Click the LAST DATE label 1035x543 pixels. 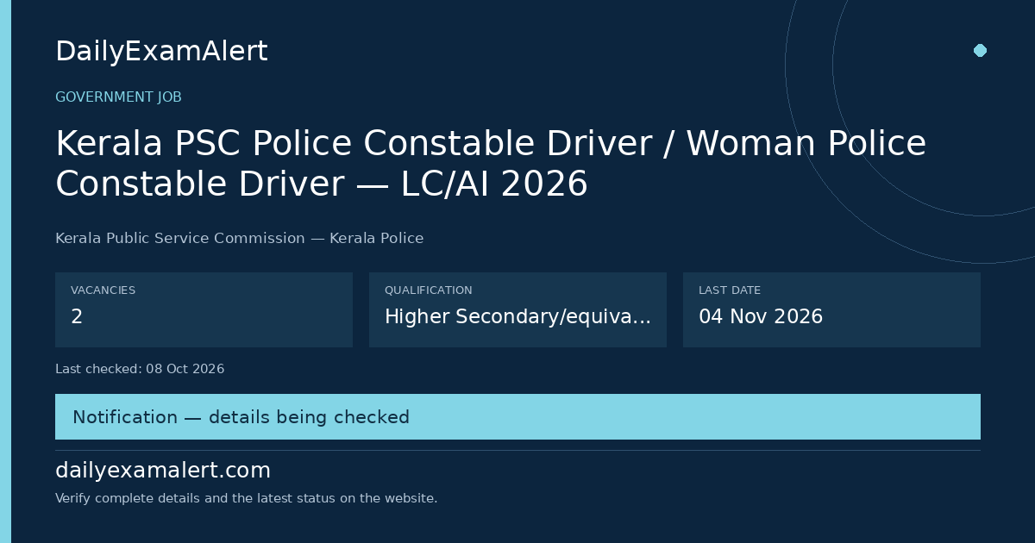click(730, 290)
